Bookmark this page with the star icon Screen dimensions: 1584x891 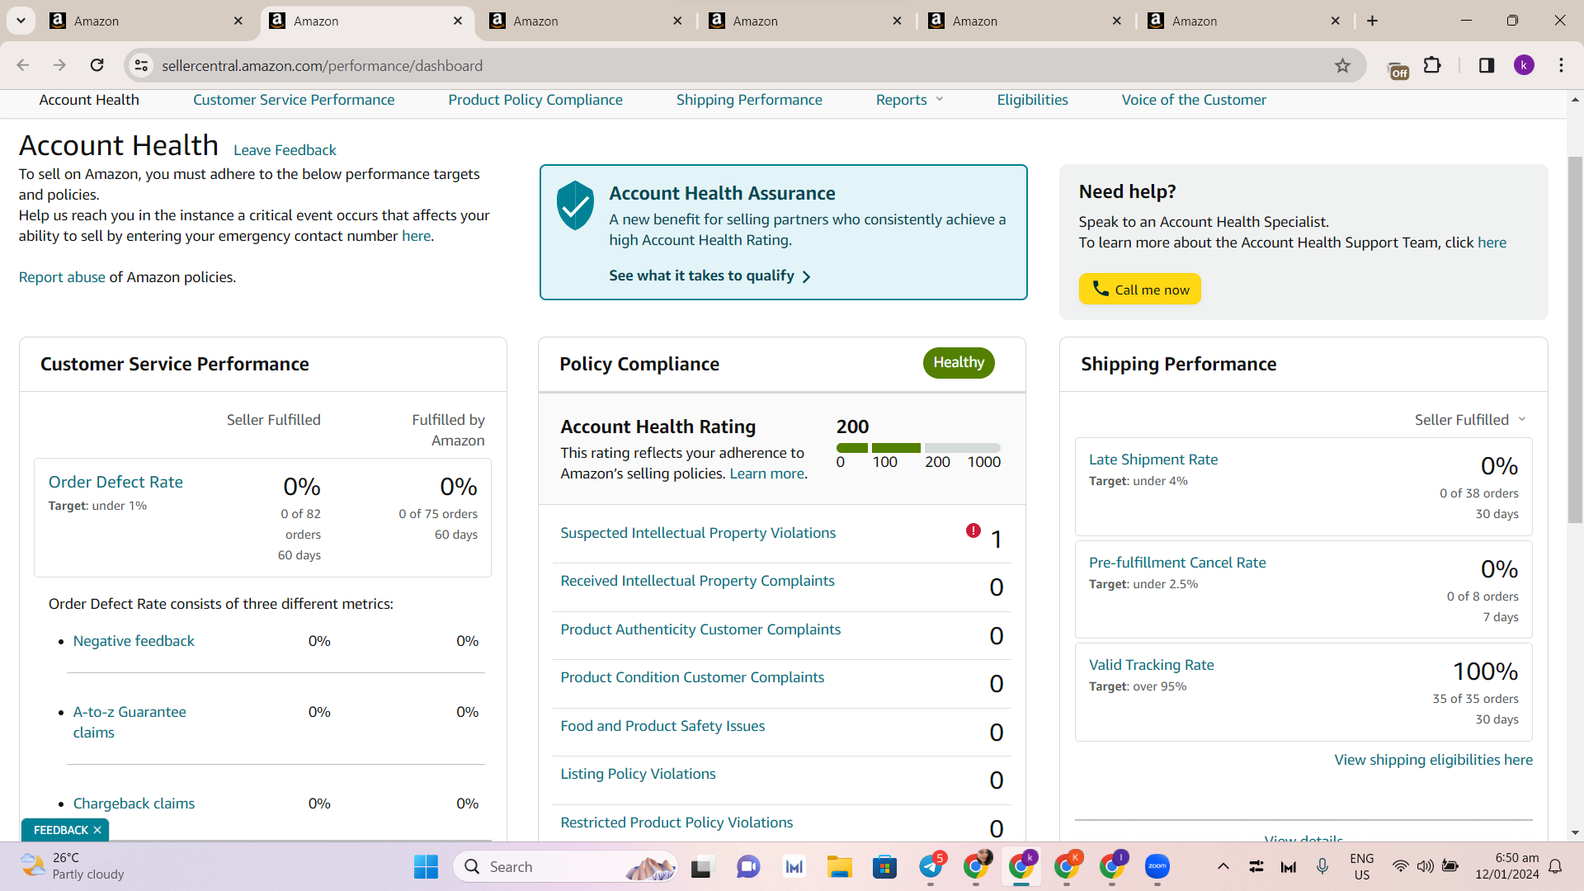pos(1342,65)
